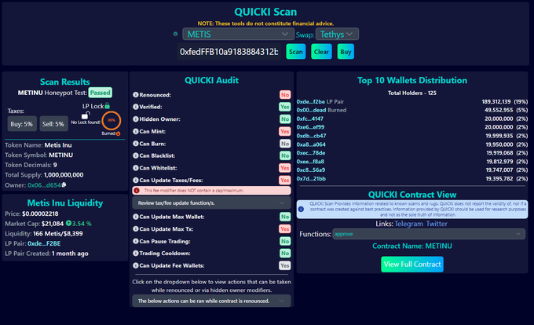
Task: Click the info icon next to Renounced
Action: [x=136, y=95]
